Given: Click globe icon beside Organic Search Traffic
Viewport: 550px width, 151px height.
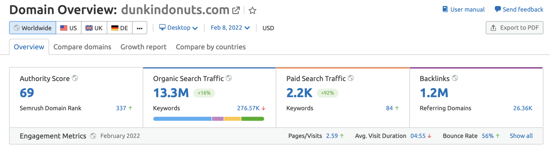Looking at the screenshot, I should click(229, 78).
